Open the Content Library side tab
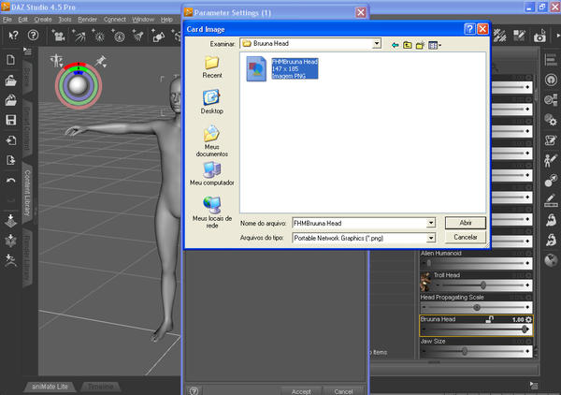561x395 pixels. click(27, 193)
